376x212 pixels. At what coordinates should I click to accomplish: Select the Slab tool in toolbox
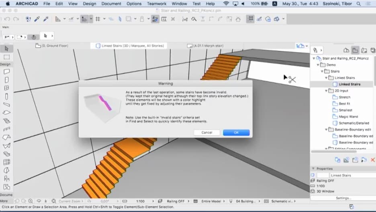click(6, 113)
